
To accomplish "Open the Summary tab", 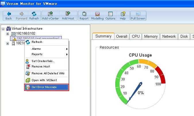I will [x=103, y=36].
